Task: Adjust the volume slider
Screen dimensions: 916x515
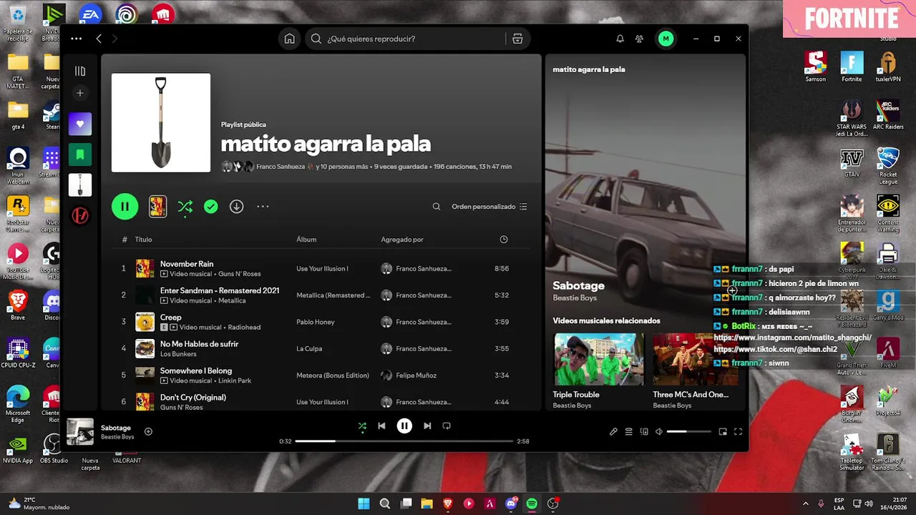Action: tap(688, 431)
